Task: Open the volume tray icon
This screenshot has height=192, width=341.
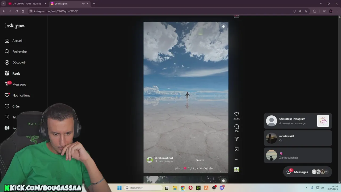Action: 322,188
